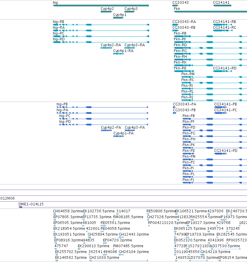Open the Cyp4p2-RA transcript label
The width and height of the screenshot is (247, 262).
[111, 45]
